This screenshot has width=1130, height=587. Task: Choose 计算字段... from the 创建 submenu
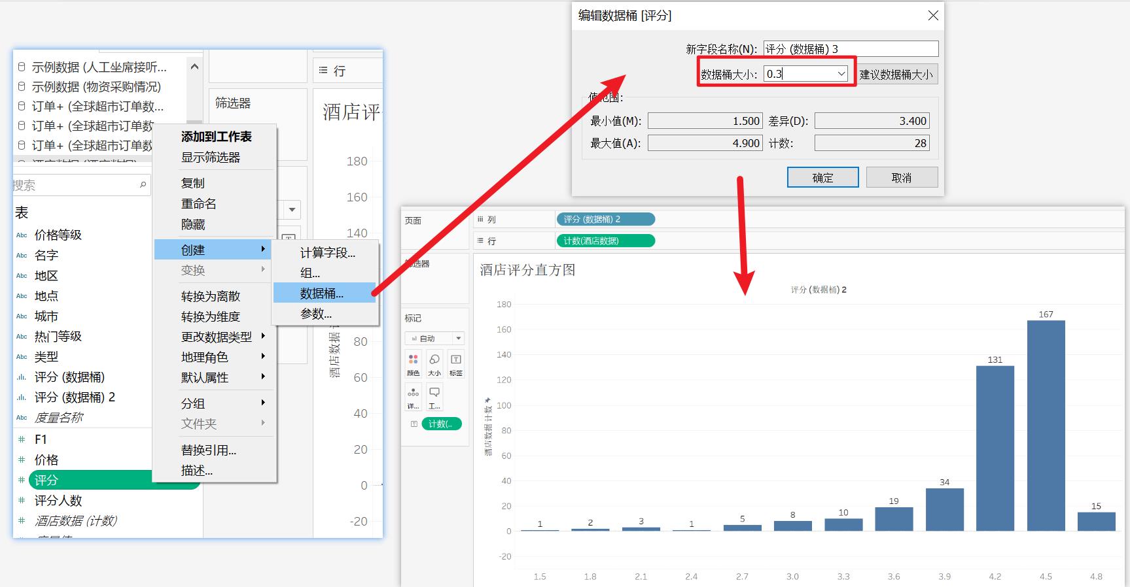click(327, 253)
